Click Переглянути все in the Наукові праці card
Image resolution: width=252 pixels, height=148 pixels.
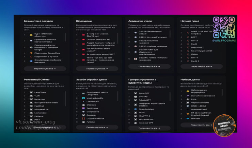[202, 66]
